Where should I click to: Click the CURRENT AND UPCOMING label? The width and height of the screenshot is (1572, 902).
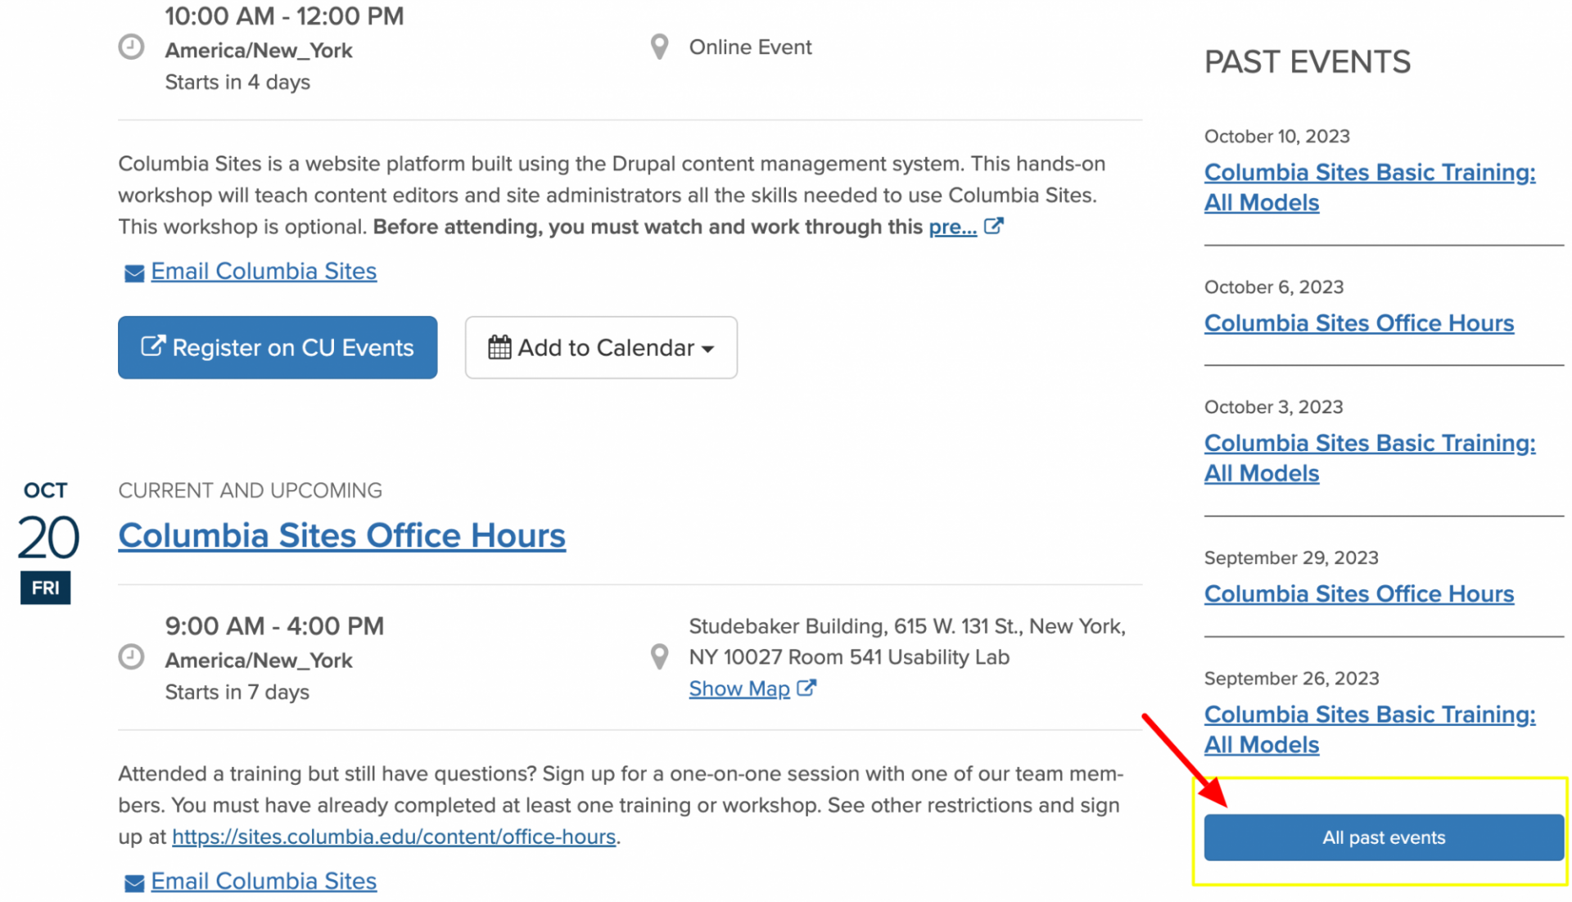(x=250, y=490)
